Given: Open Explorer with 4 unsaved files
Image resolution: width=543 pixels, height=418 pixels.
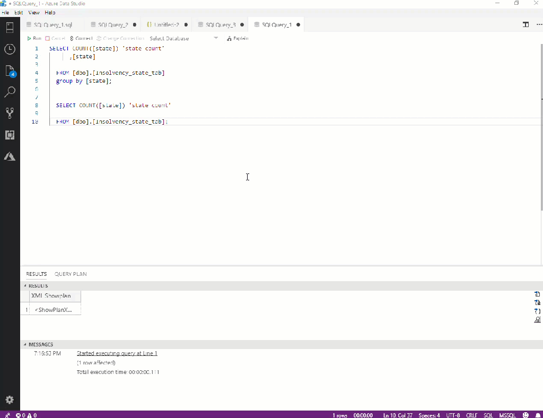Looking at the screenshot, I should click(x=10, y=71).
